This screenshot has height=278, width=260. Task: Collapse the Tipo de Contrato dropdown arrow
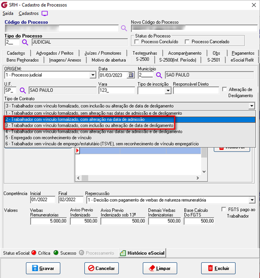point(251,106)
